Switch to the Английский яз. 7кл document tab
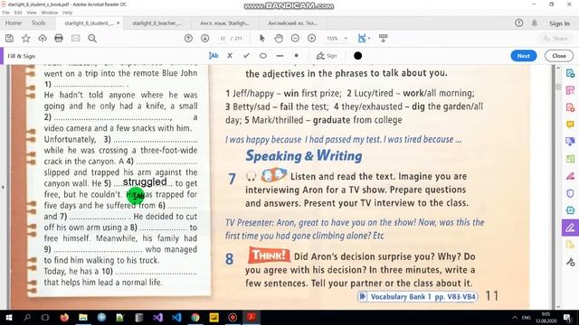Viewport: 579px width, 325px height. [x=292, y=23]
